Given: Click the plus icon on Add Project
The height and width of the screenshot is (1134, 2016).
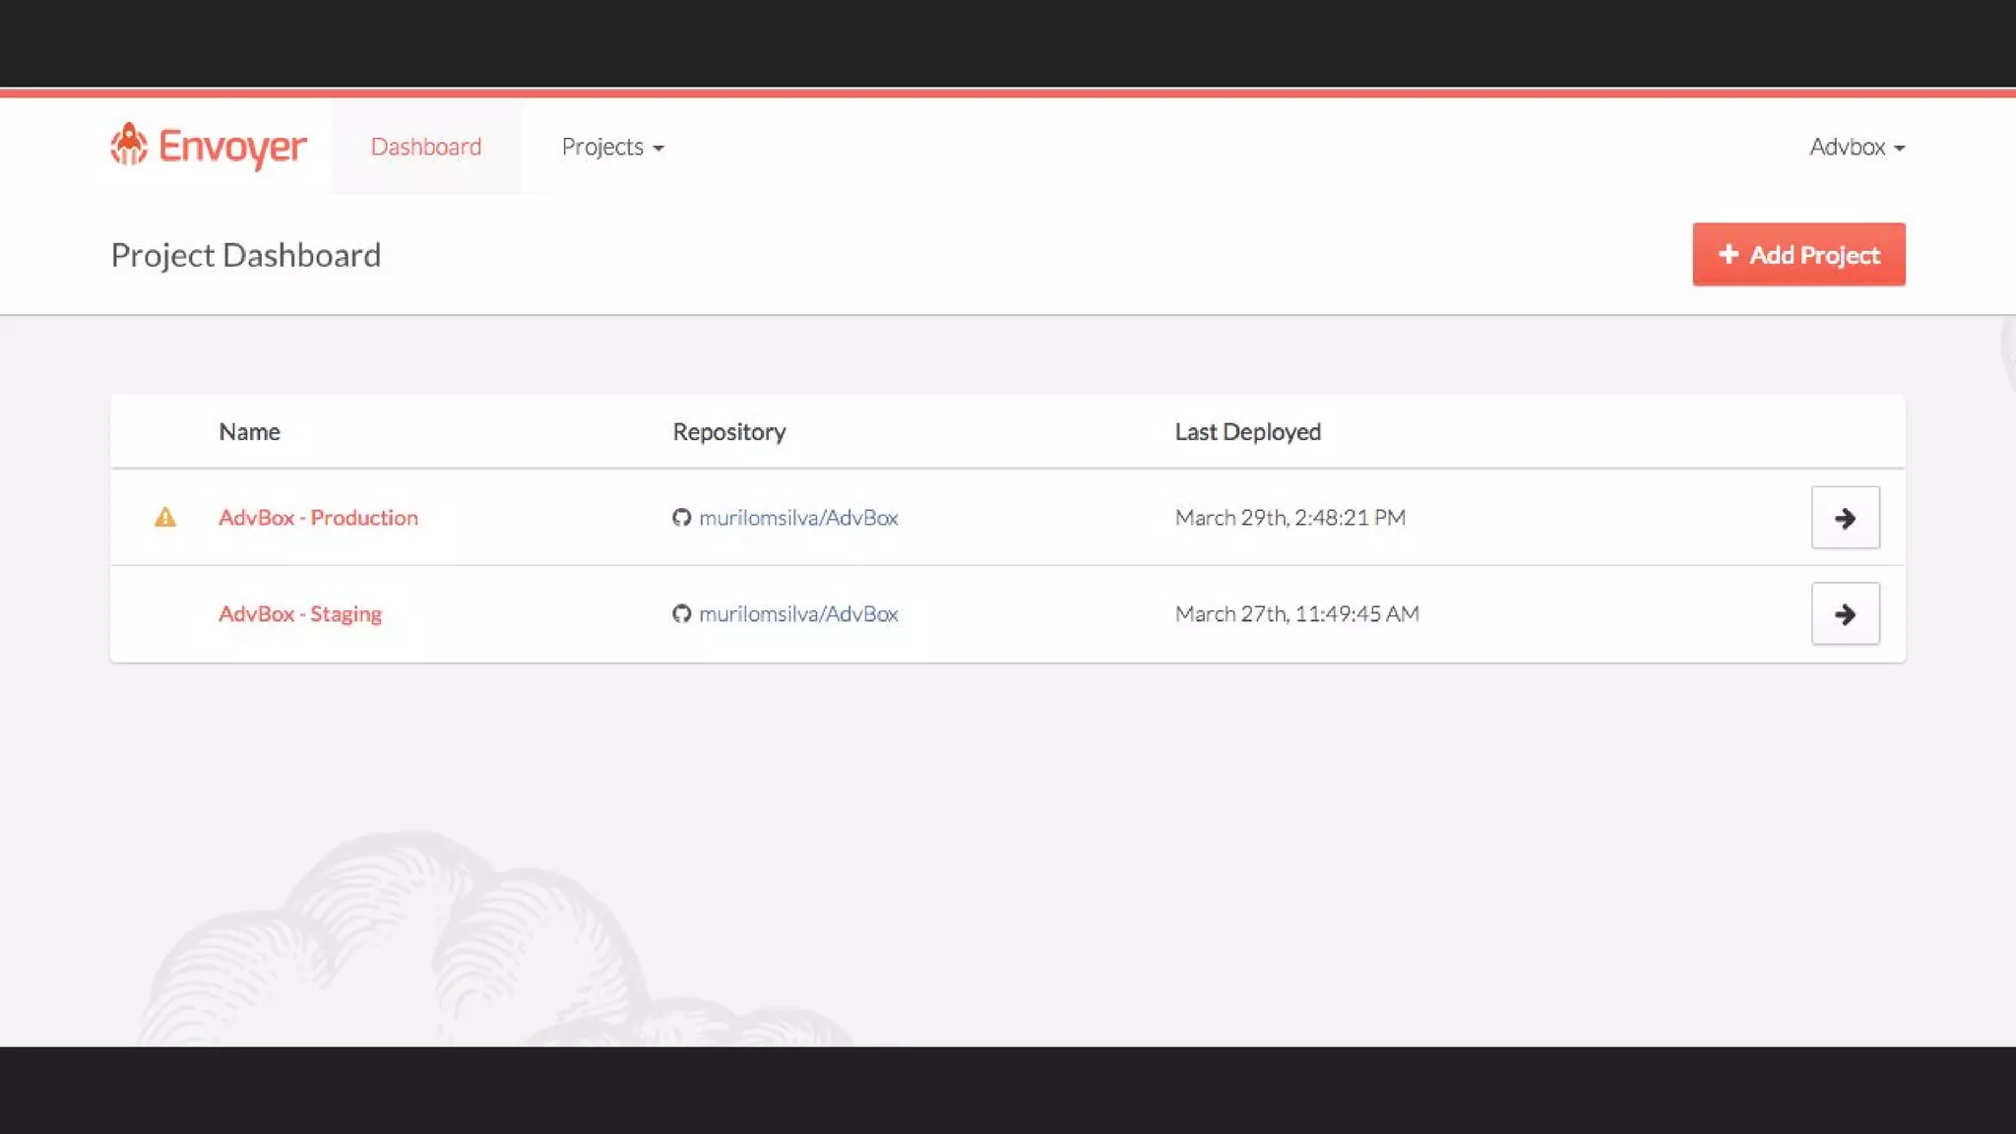Looking at the screenshot, I should click(x=1728, y=254).
